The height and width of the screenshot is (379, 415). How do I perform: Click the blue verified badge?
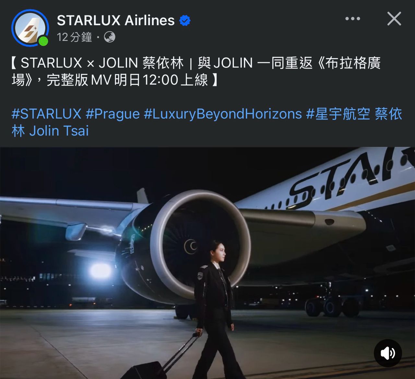[x=185, y=20]
